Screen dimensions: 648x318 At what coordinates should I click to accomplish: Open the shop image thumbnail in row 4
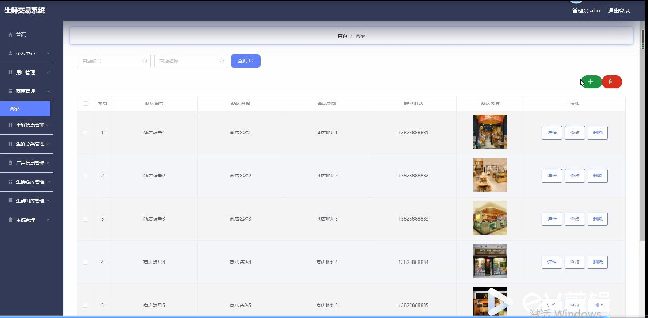coord(490,261)
